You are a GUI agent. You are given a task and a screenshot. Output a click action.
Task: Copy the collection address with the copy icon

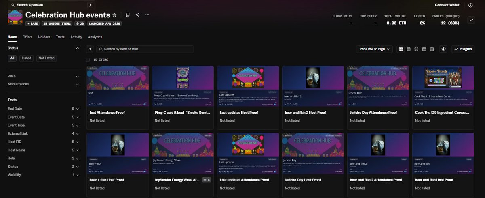pyautogui.click(x=128, y=15)
